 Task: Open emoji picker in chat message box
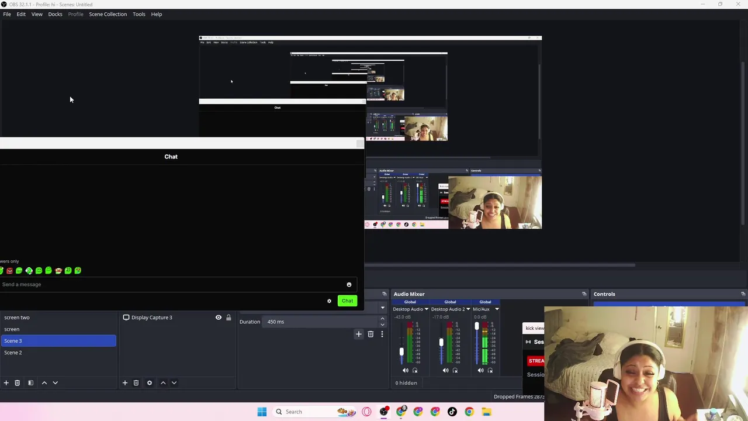tap(349, 285)
